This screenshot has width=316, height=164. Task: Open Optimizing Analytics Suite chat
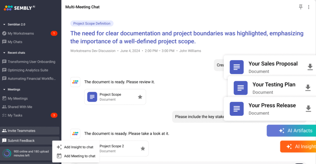28,70
